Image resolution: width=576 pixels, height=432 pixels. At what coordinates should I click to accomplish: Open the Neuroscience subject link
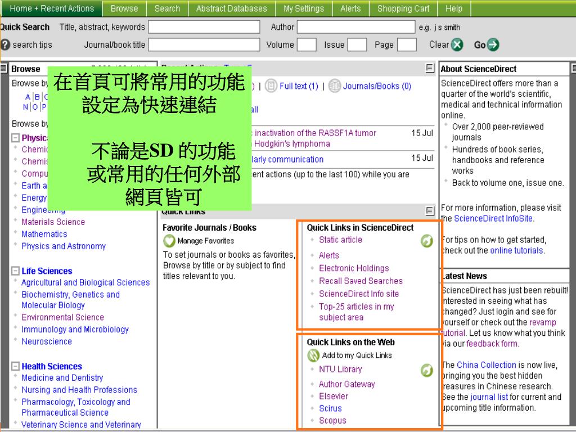click(47, 341)
